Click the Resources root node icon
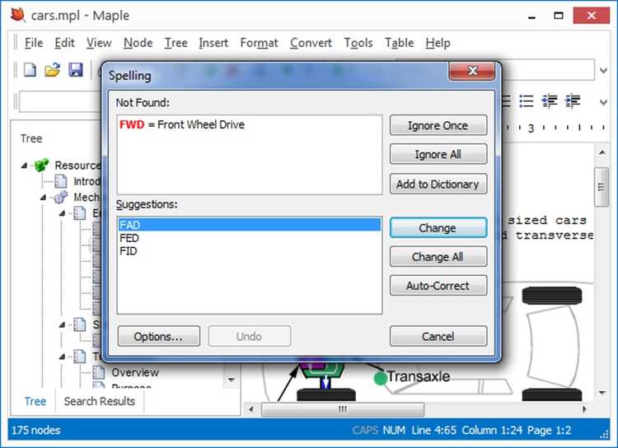 click(41, 165)
